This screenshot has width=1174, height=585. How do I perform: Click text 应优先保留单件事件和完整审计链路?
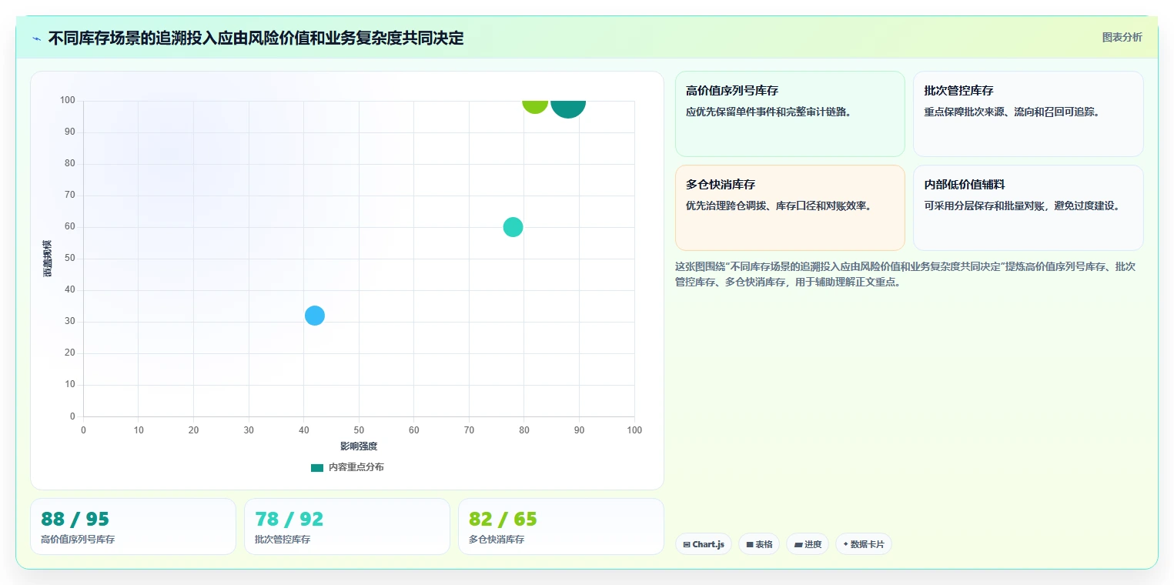(768, 112)
